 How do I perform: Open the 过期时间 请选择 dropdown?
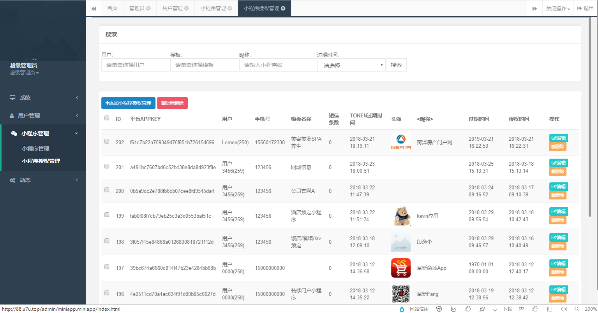[351, 65]
